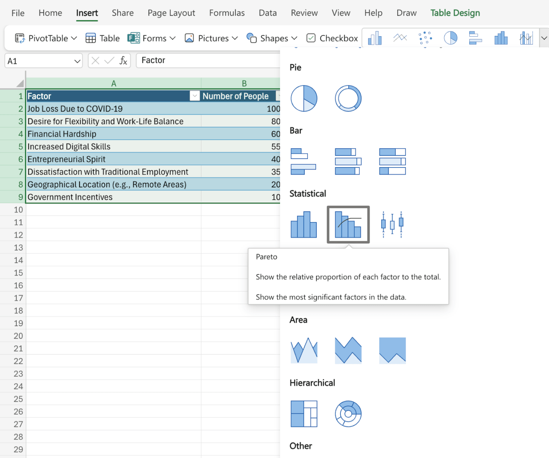549x458 pixels.
Task: Expand the Name Box dropdown
Action: [77, 61]
